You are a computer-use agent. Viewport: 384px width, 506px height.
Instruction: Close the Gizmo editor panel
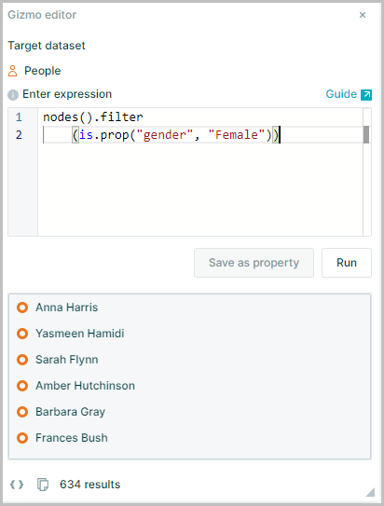click(363, 15)
